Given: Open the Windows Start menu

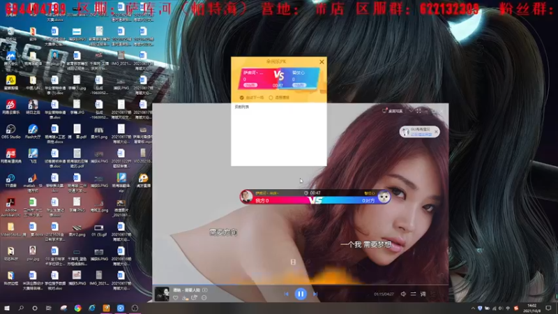Looking at the screenshot, I should pyautogui.click(x=7, y=308).
